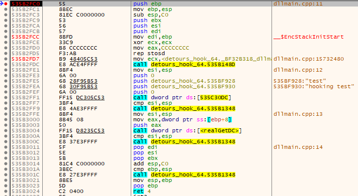Toggle the breakpoint dot beside address 535B3004
Image resolution: width=358 pixels, height=196 pixels.
pyautogui.click(x=6, y=131)
